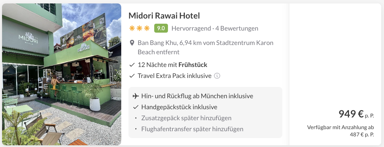Click the Anzahlung ab 487 € text
The image size is (384, 147).
pos(340,131)
